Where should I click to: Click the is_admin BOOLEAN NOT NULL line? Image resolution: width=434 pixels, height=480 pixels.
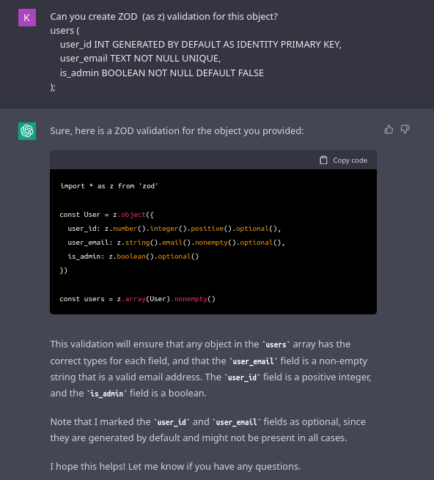click(162, 73)
